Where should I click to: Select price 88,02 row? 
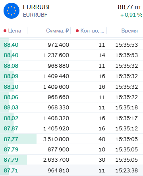pos(71,118)
